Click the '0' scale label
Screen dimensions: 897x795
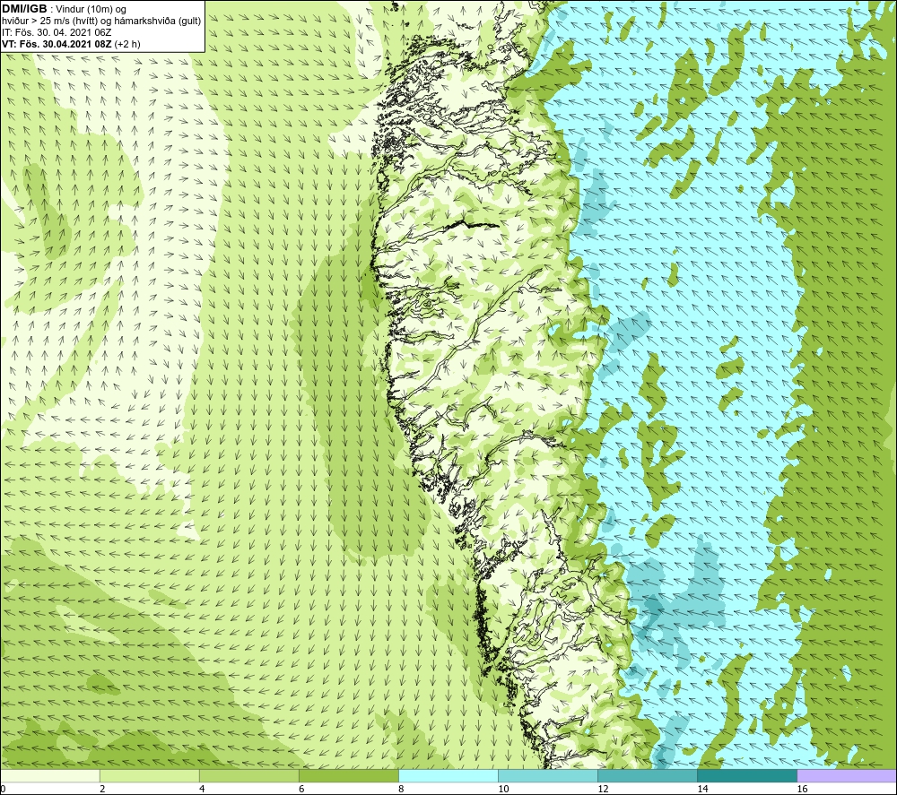click(3, 789)
